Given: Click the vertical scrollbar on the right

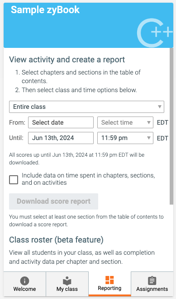Looking at the screenshot, I should (171, 126).
